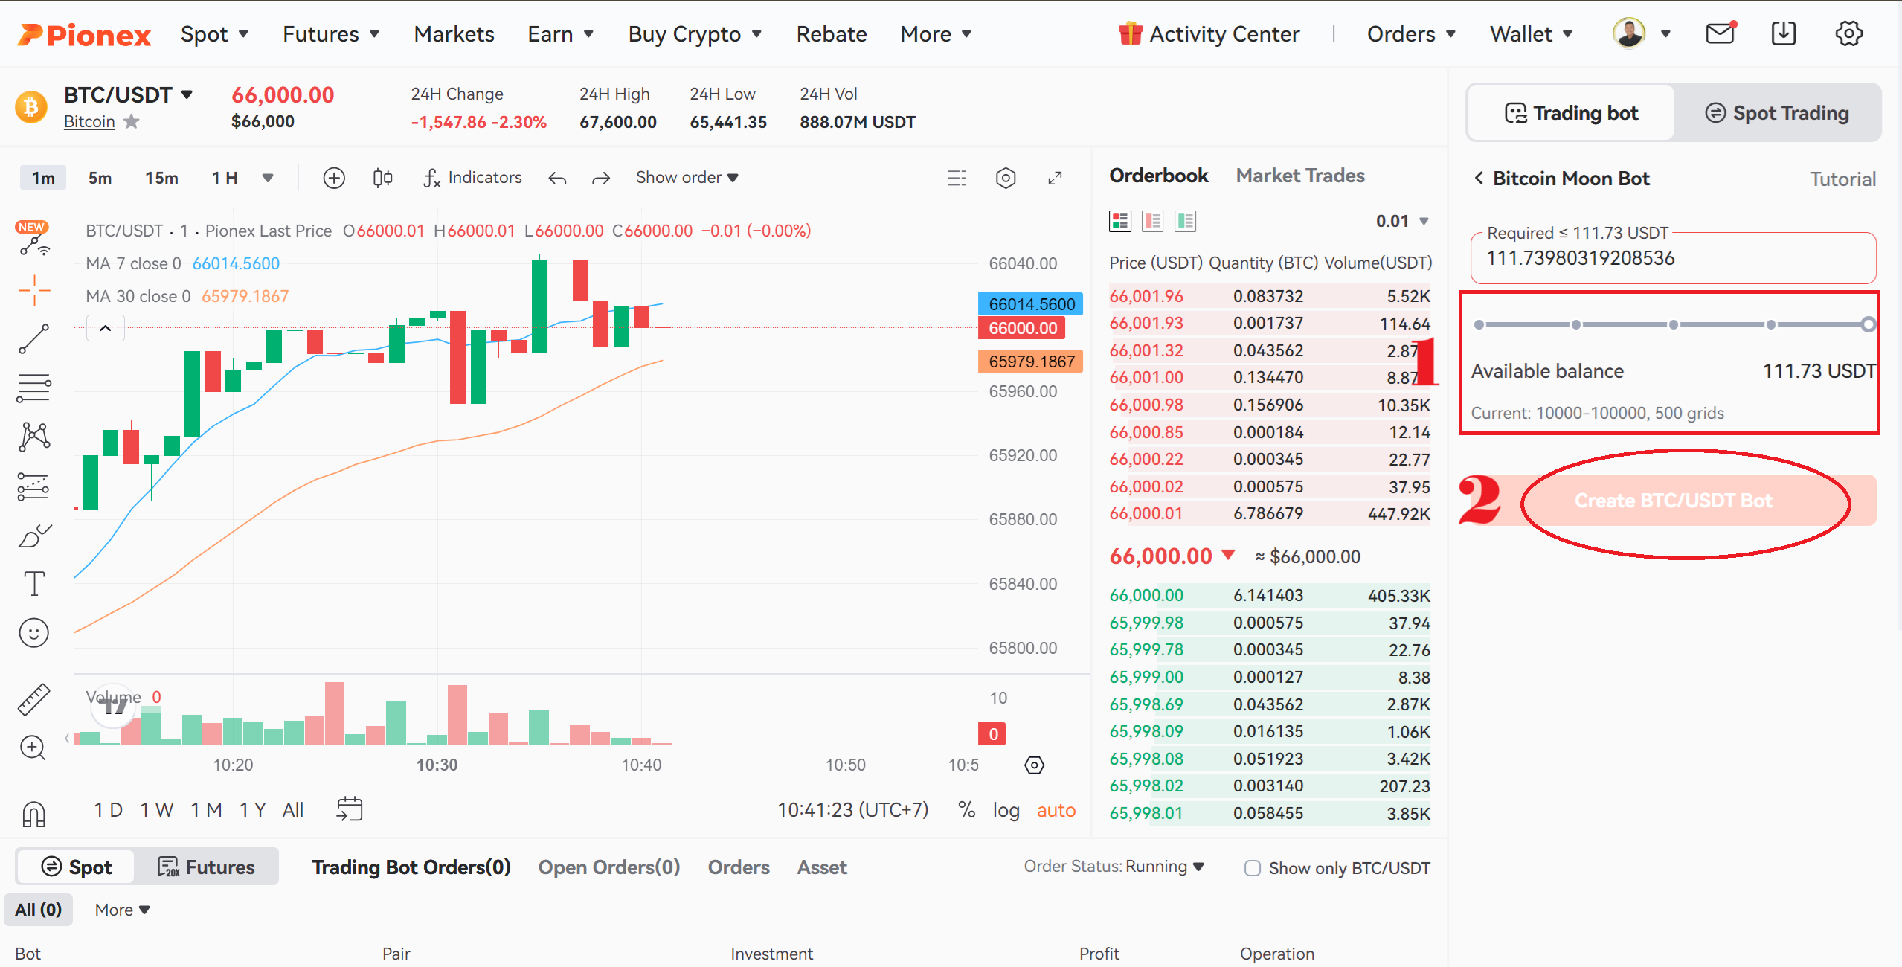Open the settings gear in header
The image size is (1902, 967).
point(1848,33)
